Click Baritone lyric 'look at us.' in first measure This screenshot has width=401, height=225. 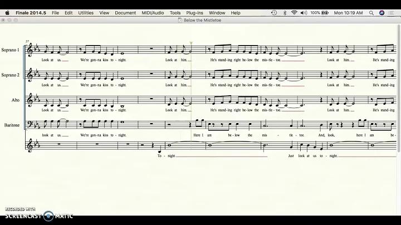pos(51,135)
